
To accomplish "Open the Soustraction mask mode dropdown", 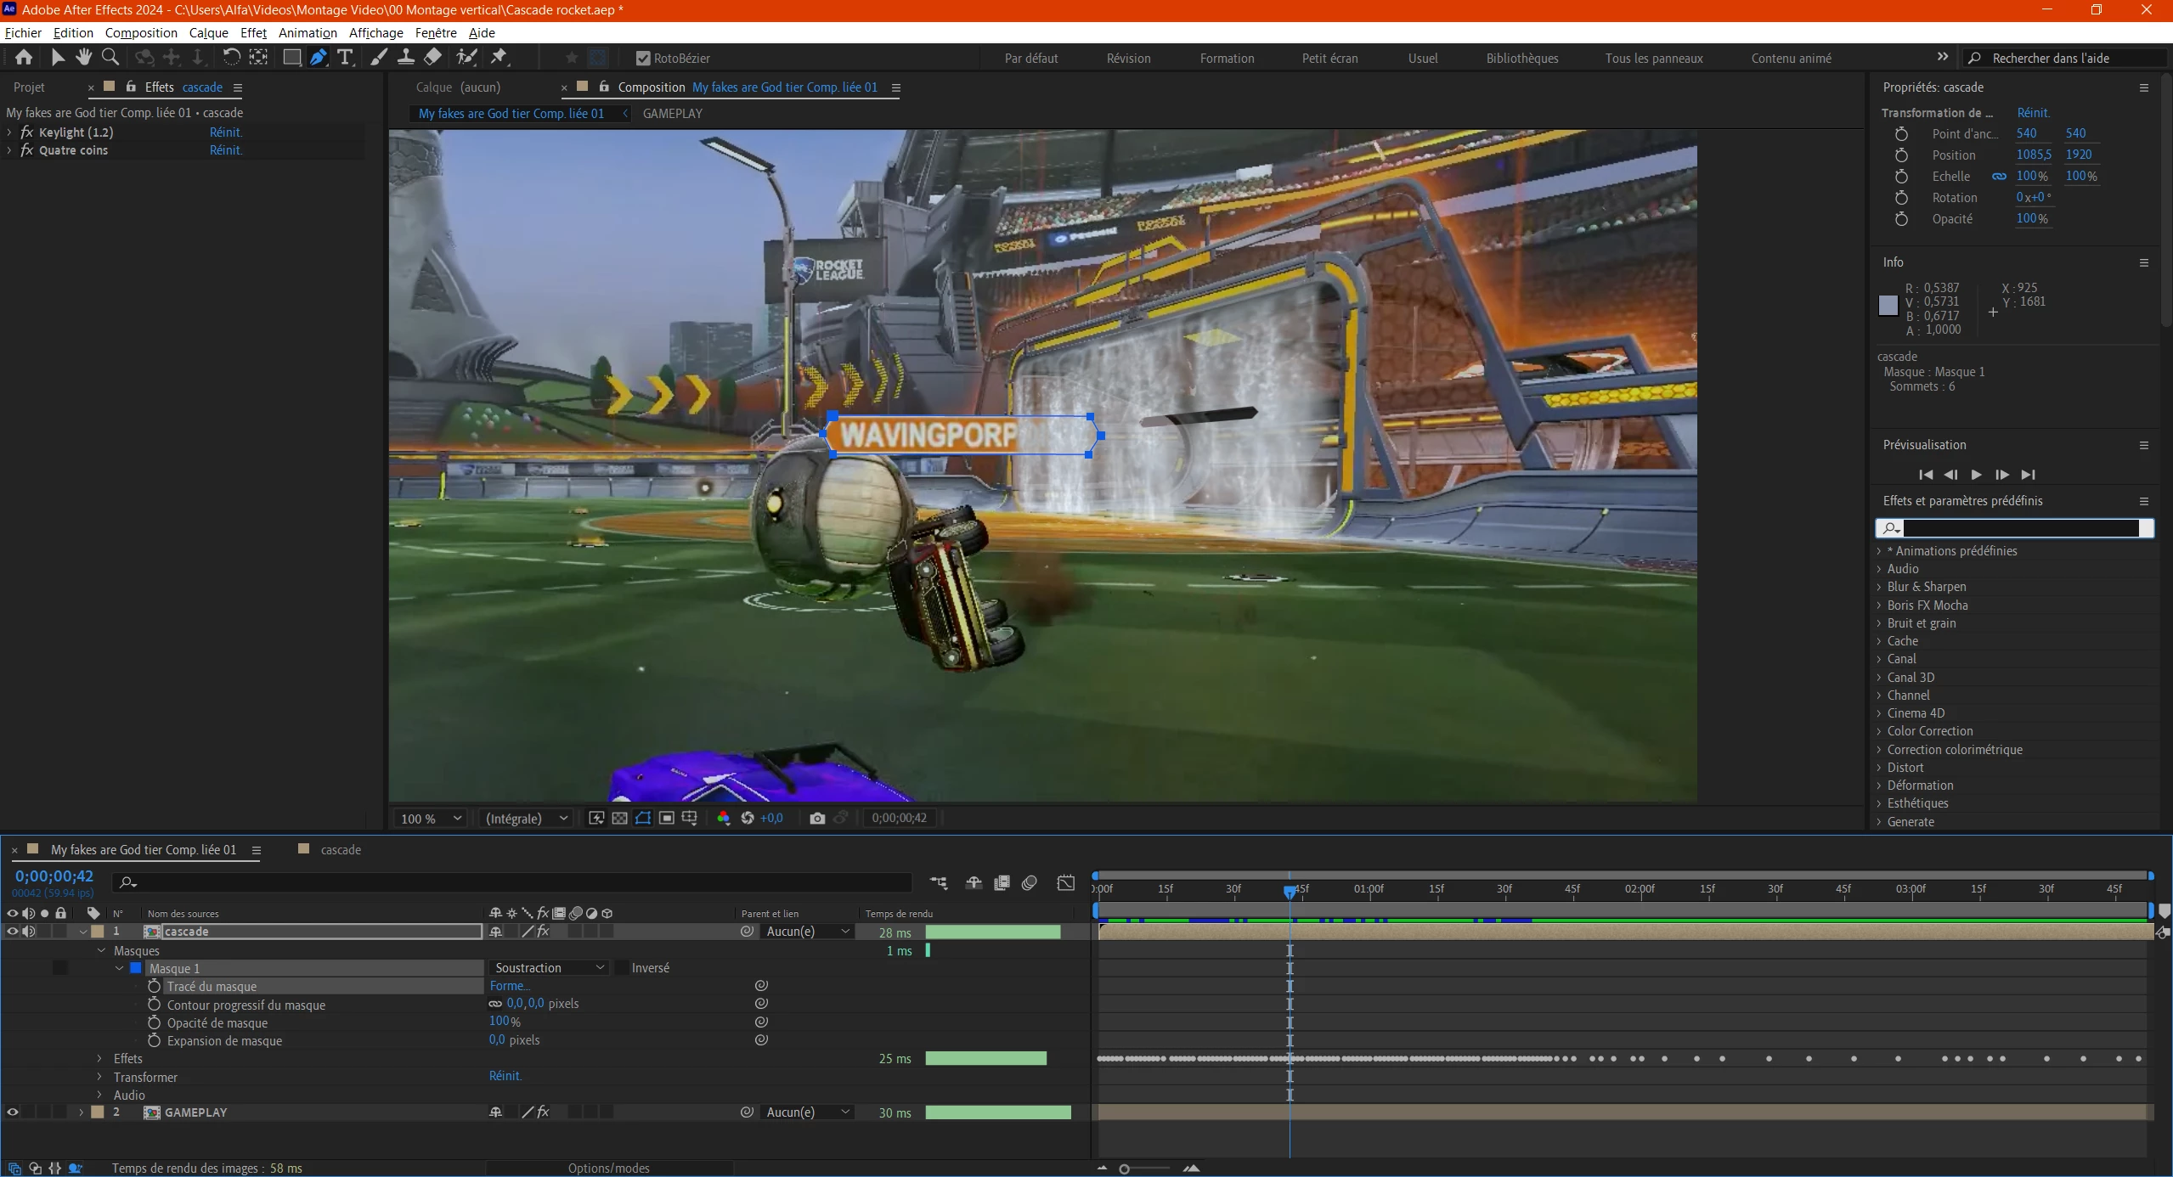I will coord(549,967).
